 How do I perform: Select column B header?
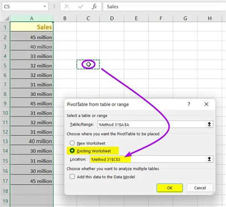tap(65, 19)
